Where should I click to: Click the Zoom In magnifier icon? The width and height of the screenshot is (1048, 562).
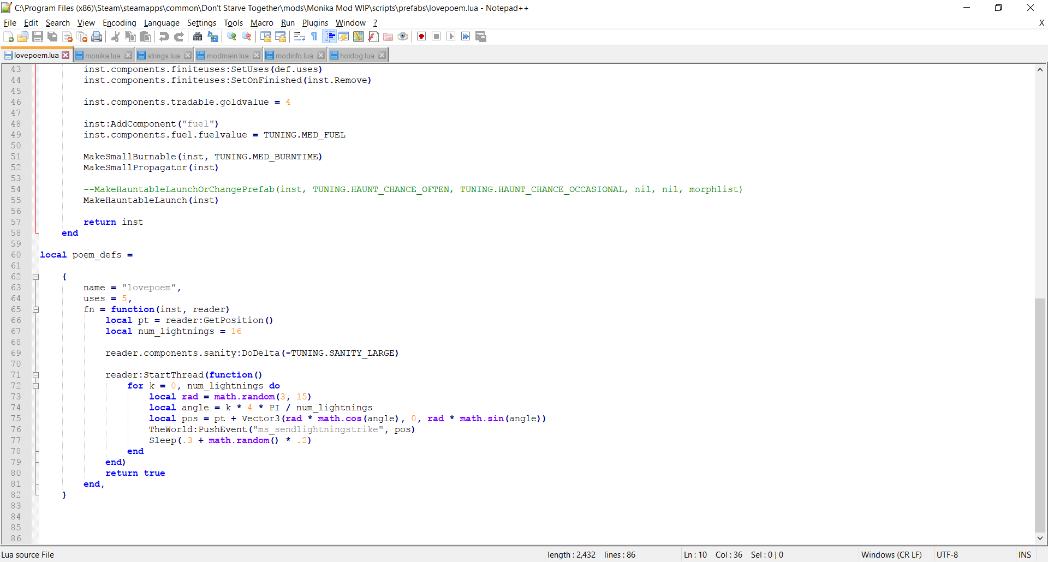click(x=232, y=37)
